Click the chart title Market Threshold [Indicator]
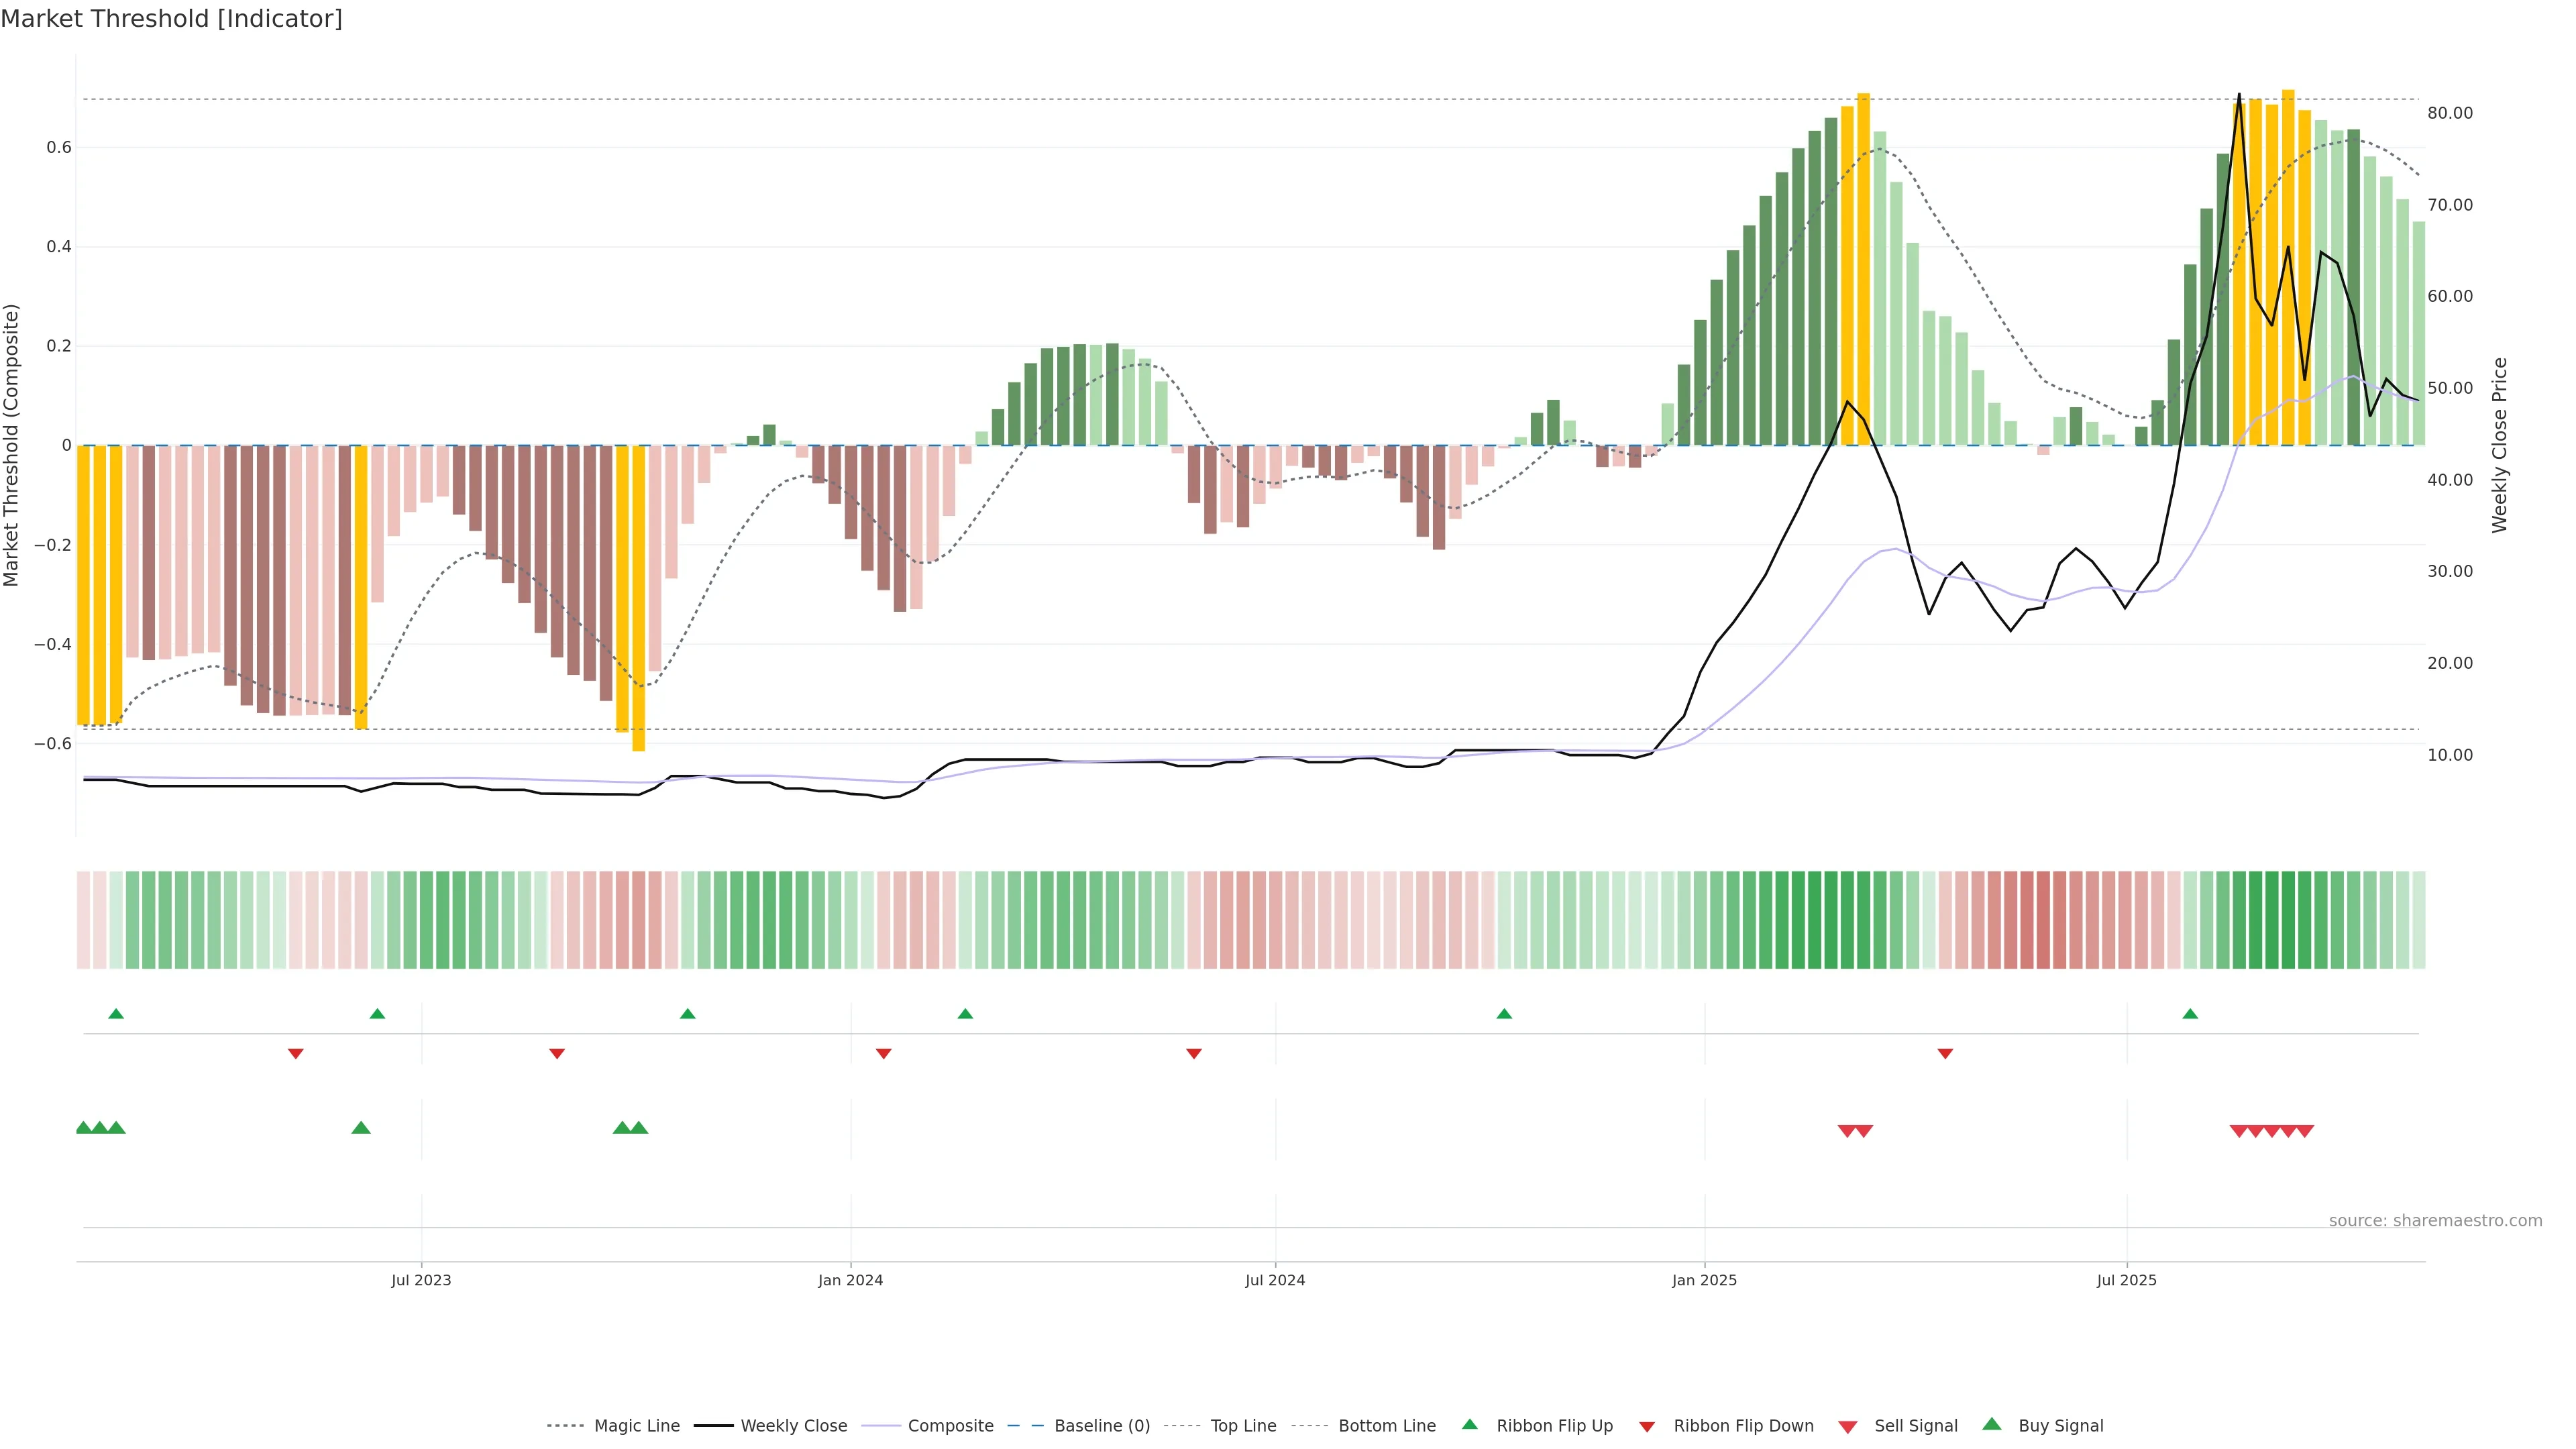Screen dimensions: 2576x1449 tap(171, 19)
